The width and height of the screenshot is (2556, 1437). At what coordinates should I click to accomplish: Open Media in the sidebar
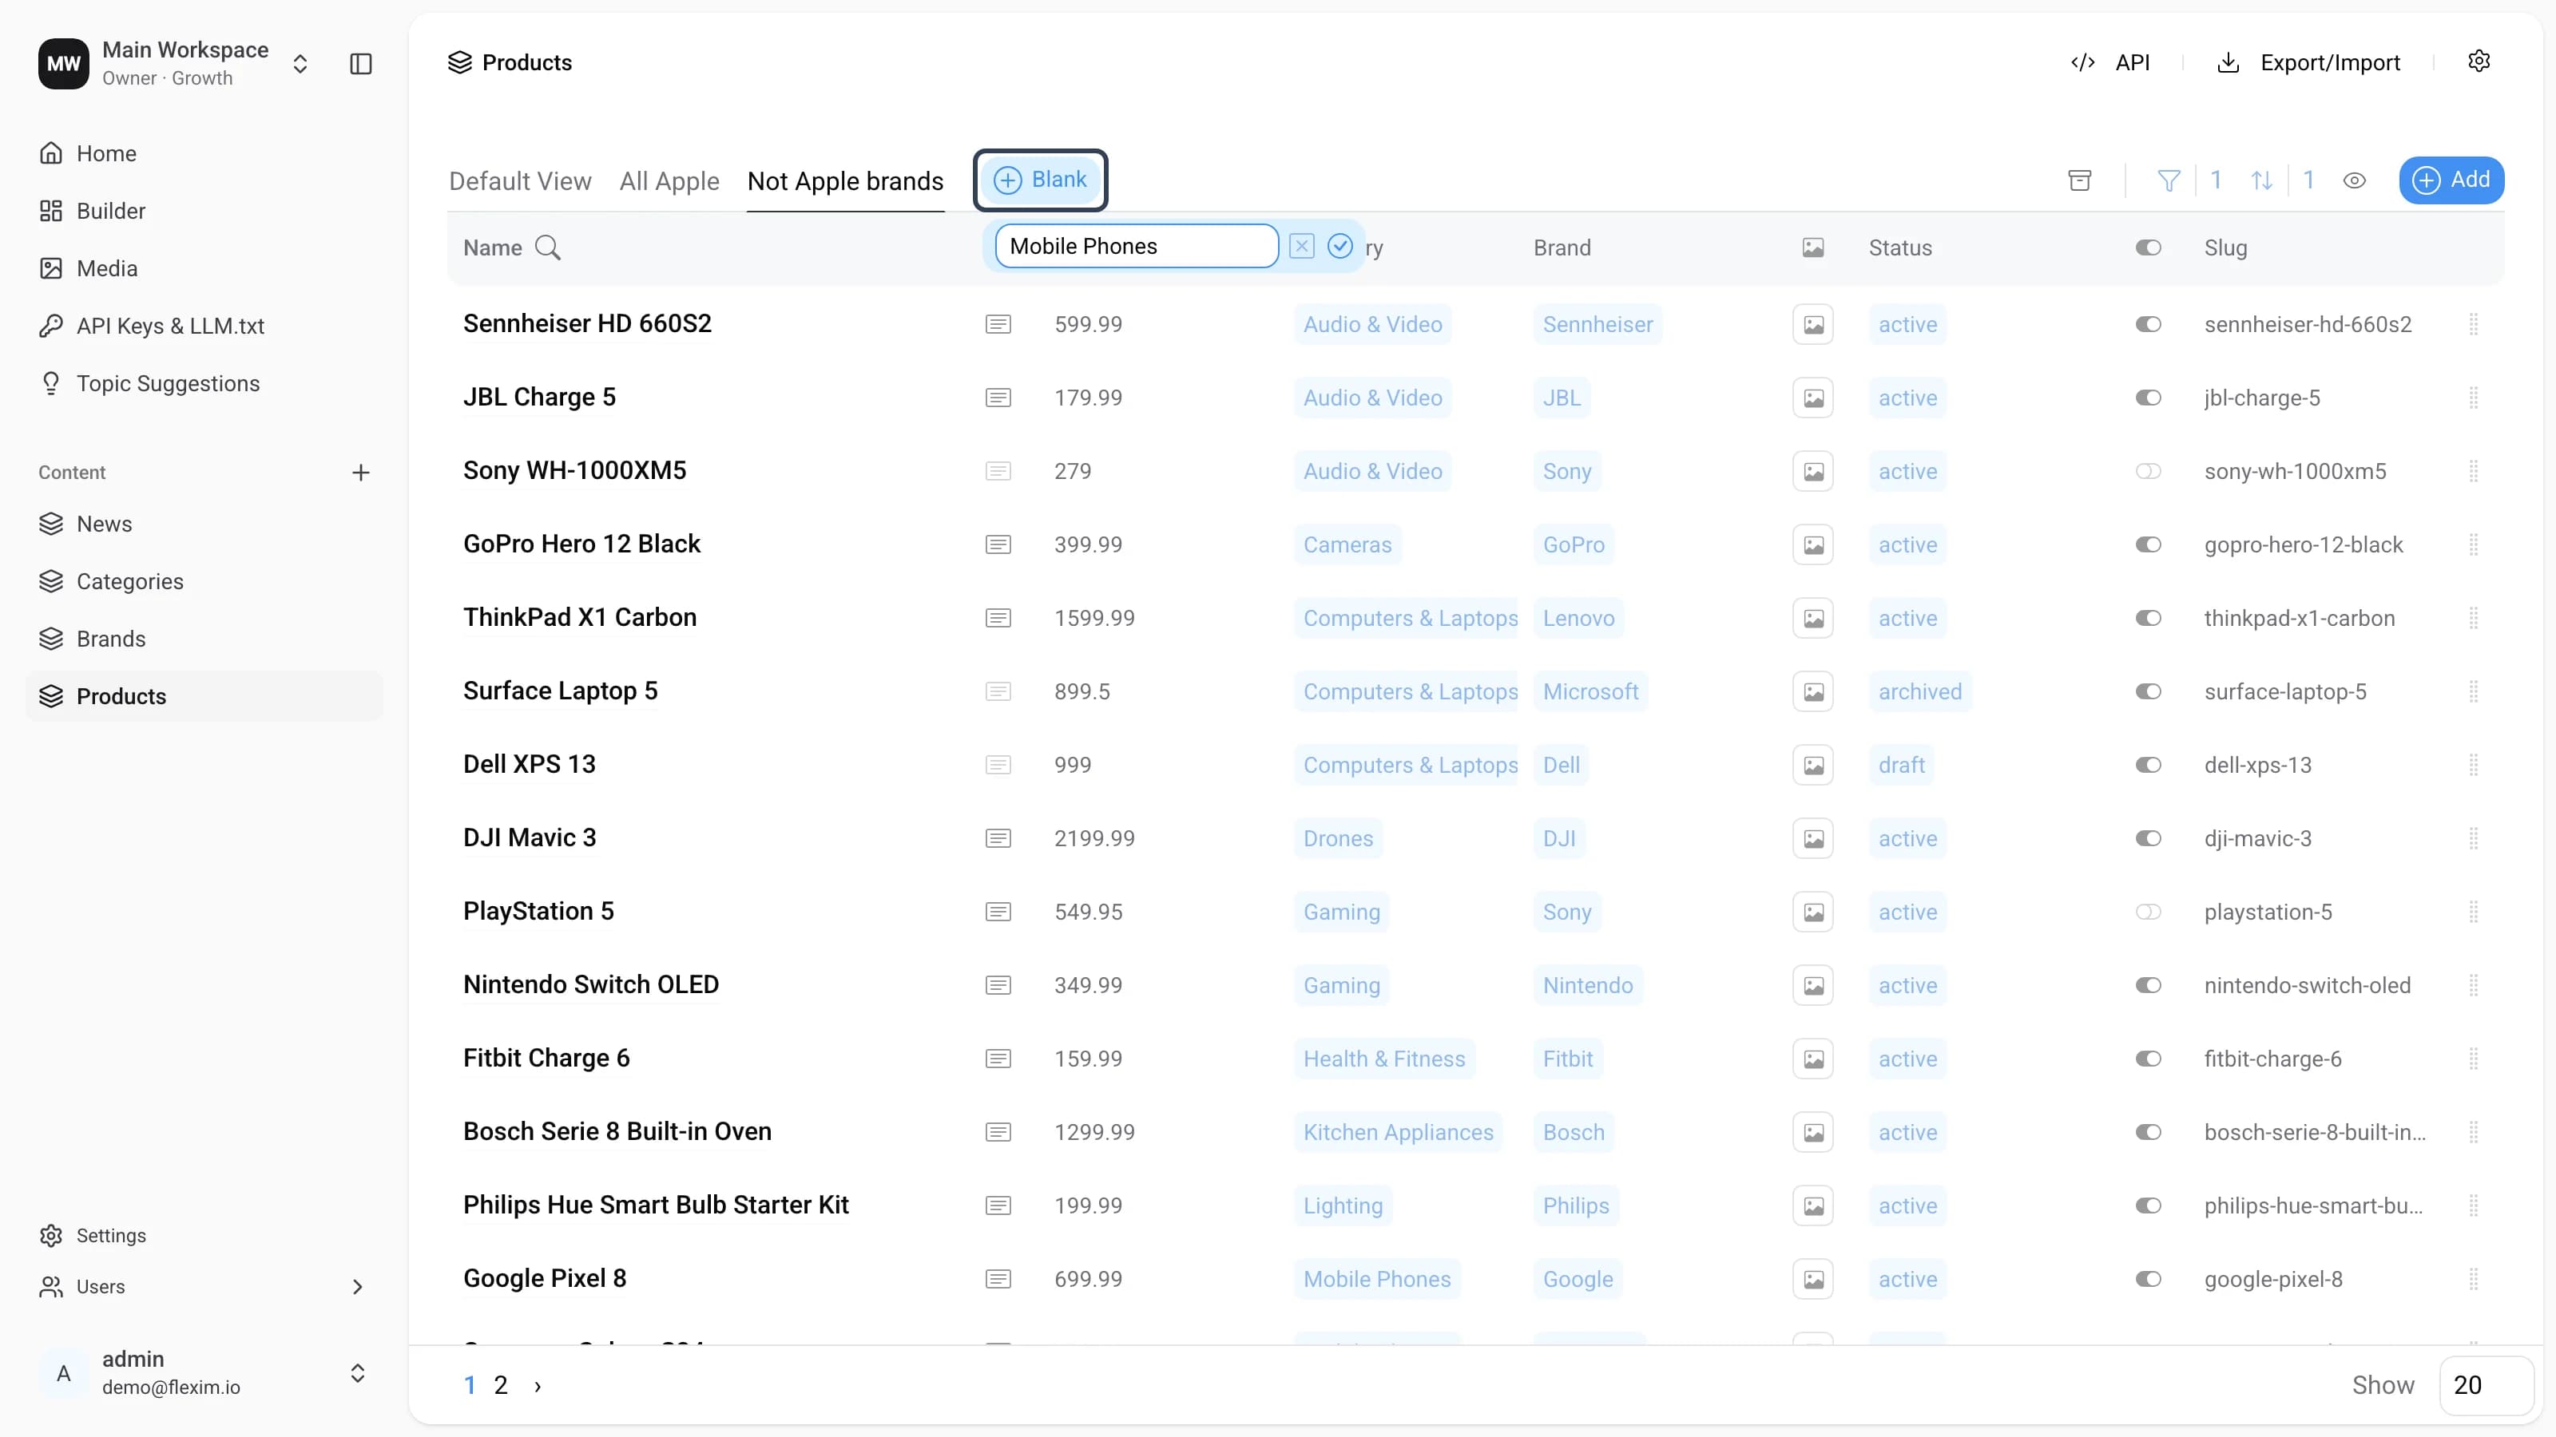pyautogui.click(x=106, y=269)
